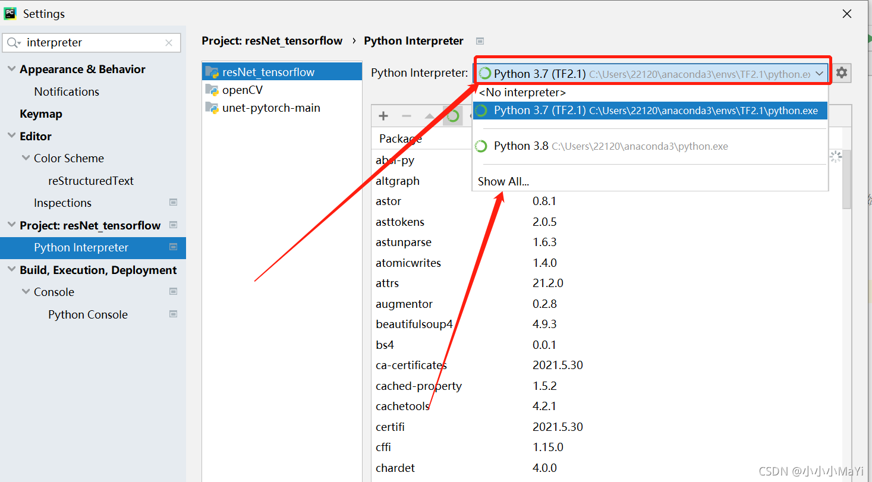Screen dimensions: 872x482
Task: Select the attrs package row
Action: (607, 283)
